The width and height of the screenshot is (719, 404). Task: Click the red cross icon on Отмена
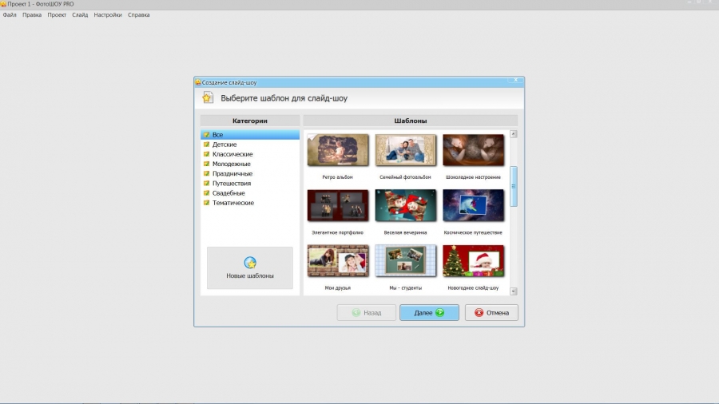pyautogui.click(x=479, y=312)
